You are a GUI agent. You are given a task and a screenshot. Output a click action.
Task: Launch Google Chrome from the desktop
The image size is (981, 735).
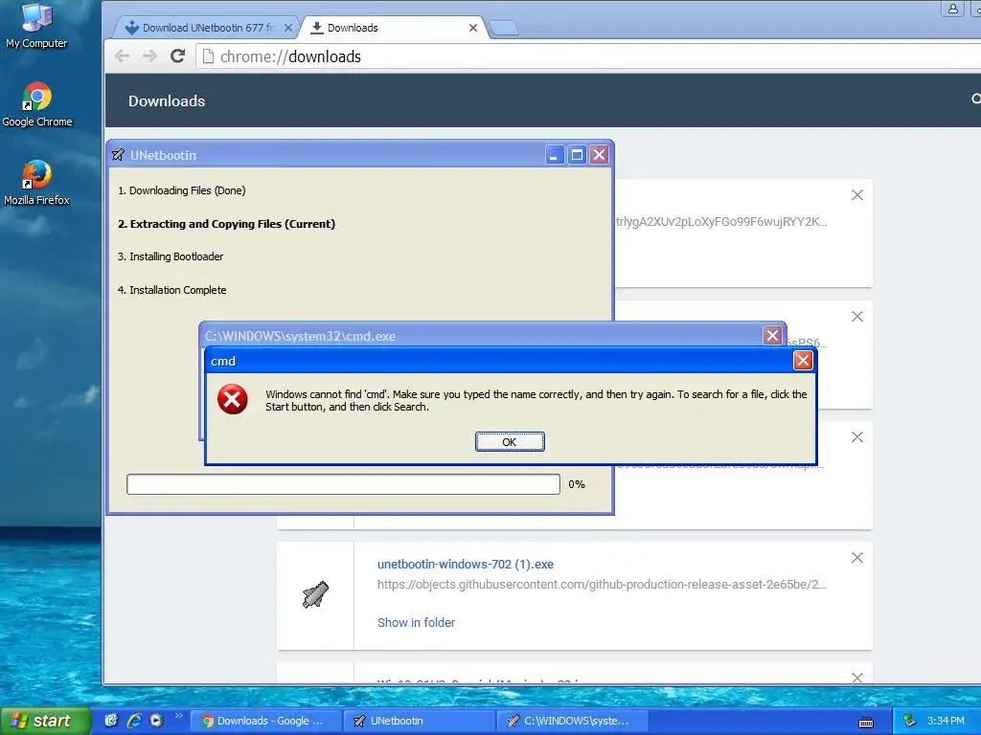coord(37,104)
